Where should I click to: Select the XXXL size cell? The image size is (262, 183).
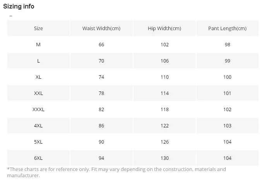[x=38, y=110]
